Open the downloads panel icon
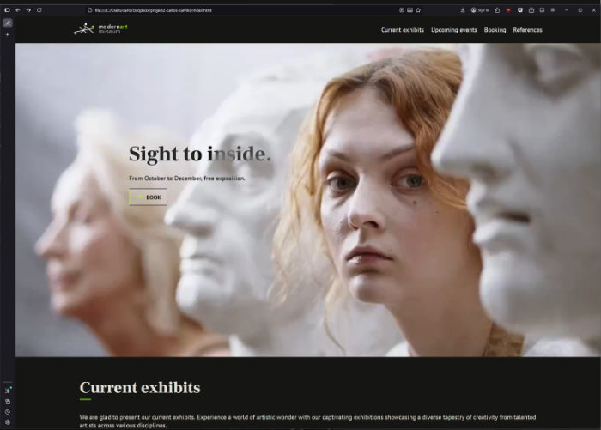The width and height of the screenshot is (601, 430). pos(463,9)
